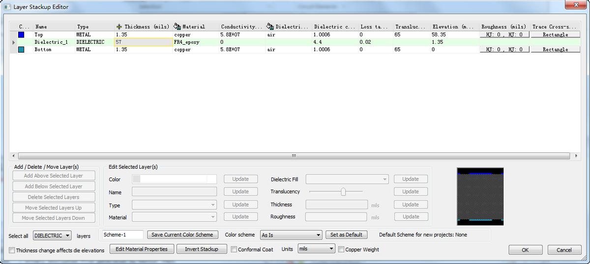Click the Dielectric Fill column header icon
The image size is (590, 264).
point(270,27)
